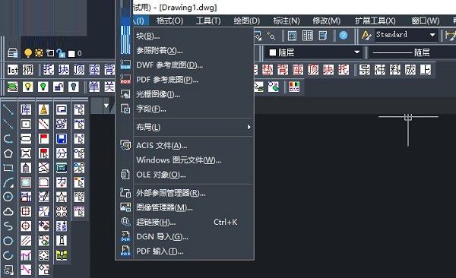Click the blue 单 toolbar icon

click(x=94, y=87)
